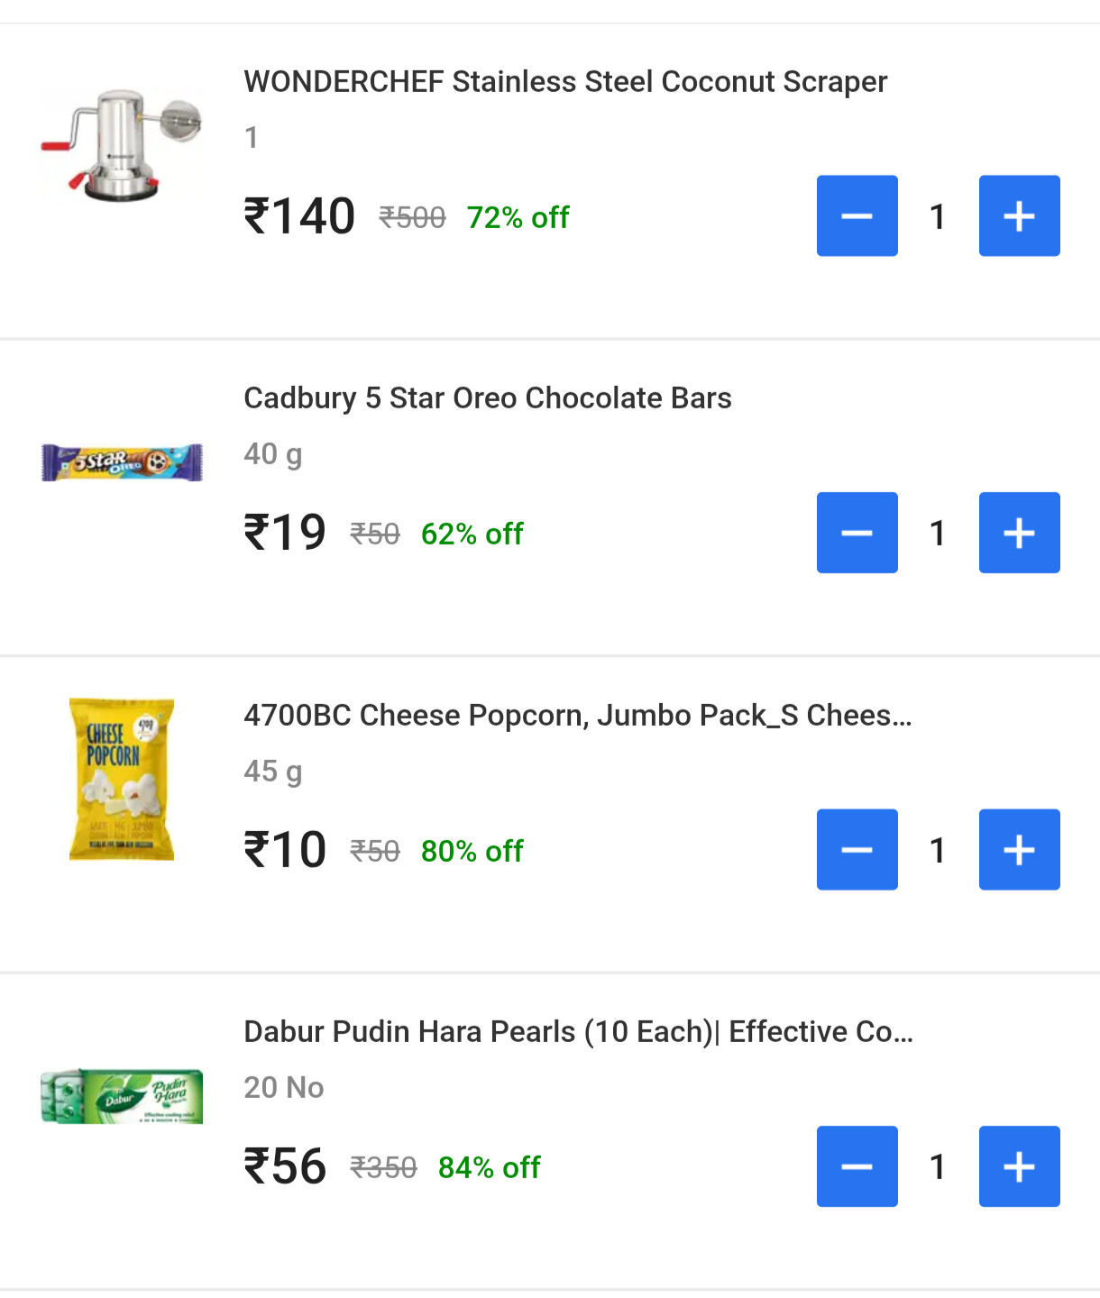Open the coconut scraper product image
The height and width of the screenshot is (1298, 1100).
click(x=122, y=144)
